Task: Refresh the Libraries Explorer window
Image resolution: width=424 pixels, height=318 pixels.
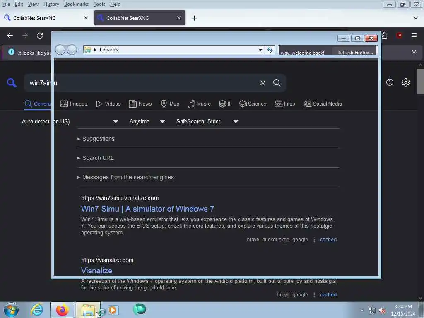Action: 270,50
